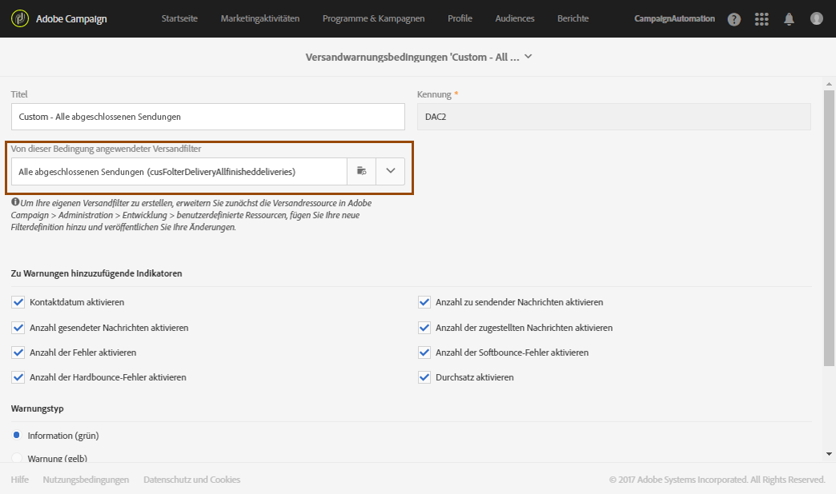Expand the Versandwarnungsbedingungen title chevron
Viewport: 836px width, 494px height.
tap(528, 57)
